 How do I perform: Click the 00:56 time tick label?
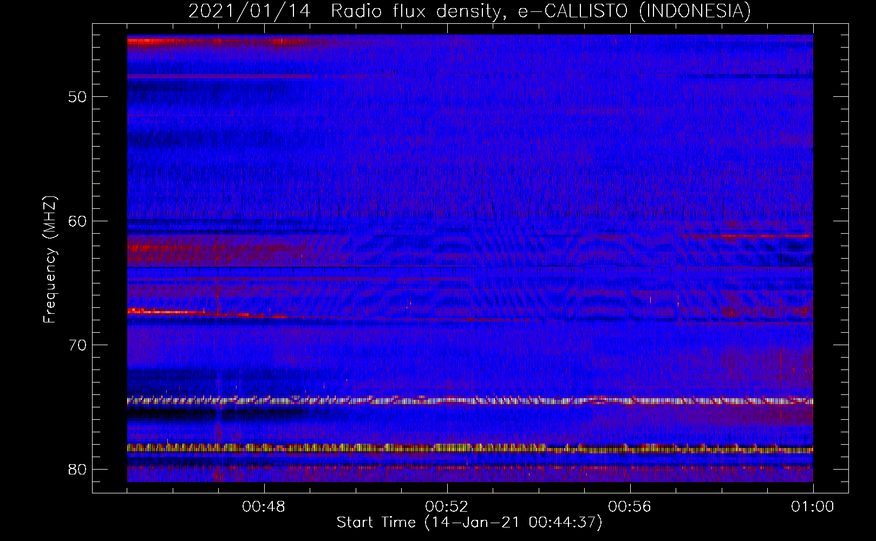[630, 507]
